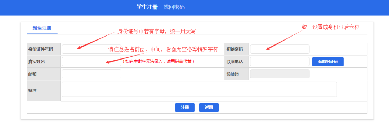
Task: Click inside the 备注 text area
Action: [199, 89]
